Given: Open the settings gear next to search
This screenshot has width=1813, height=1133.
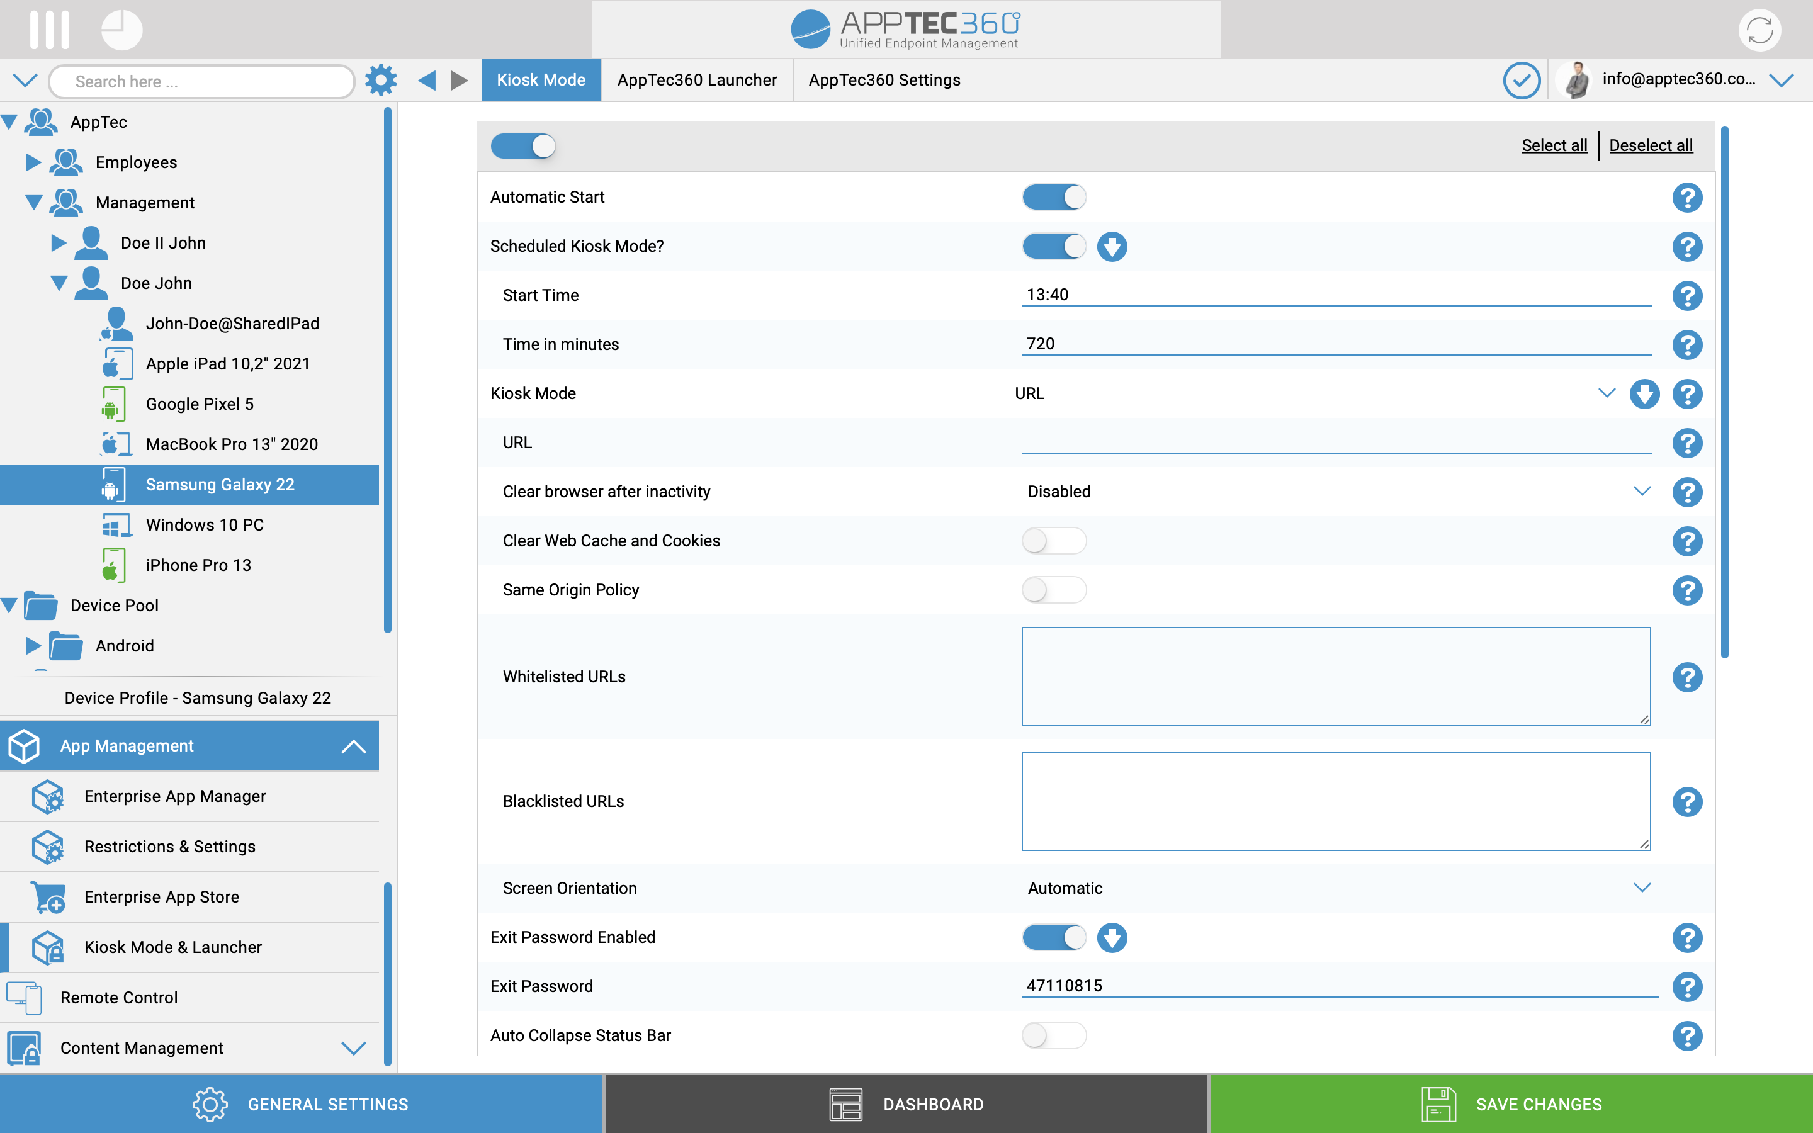Looking at the screenshot, I should [x=381, y=80].
